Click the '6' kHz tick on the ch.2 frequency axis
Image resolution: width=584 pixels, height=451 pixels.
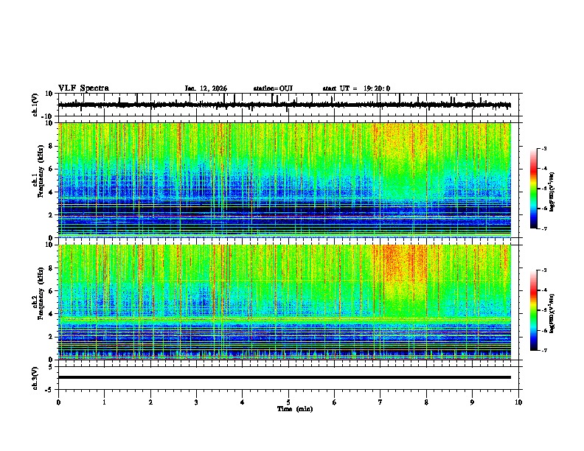52,290
